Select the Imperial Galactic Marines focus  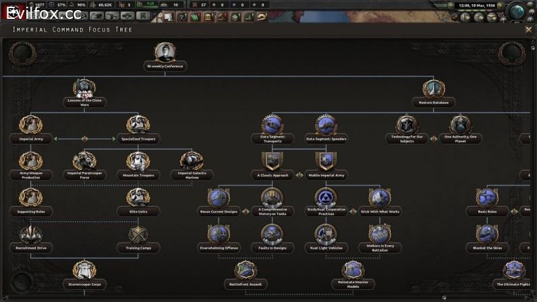pos(191,162)
